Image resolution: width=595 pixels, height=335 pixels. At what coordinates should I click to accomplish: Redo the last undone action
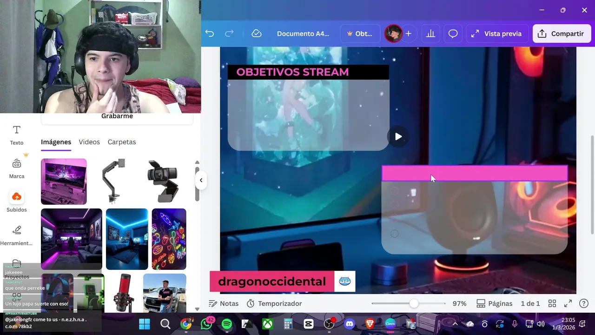(229, 33)
